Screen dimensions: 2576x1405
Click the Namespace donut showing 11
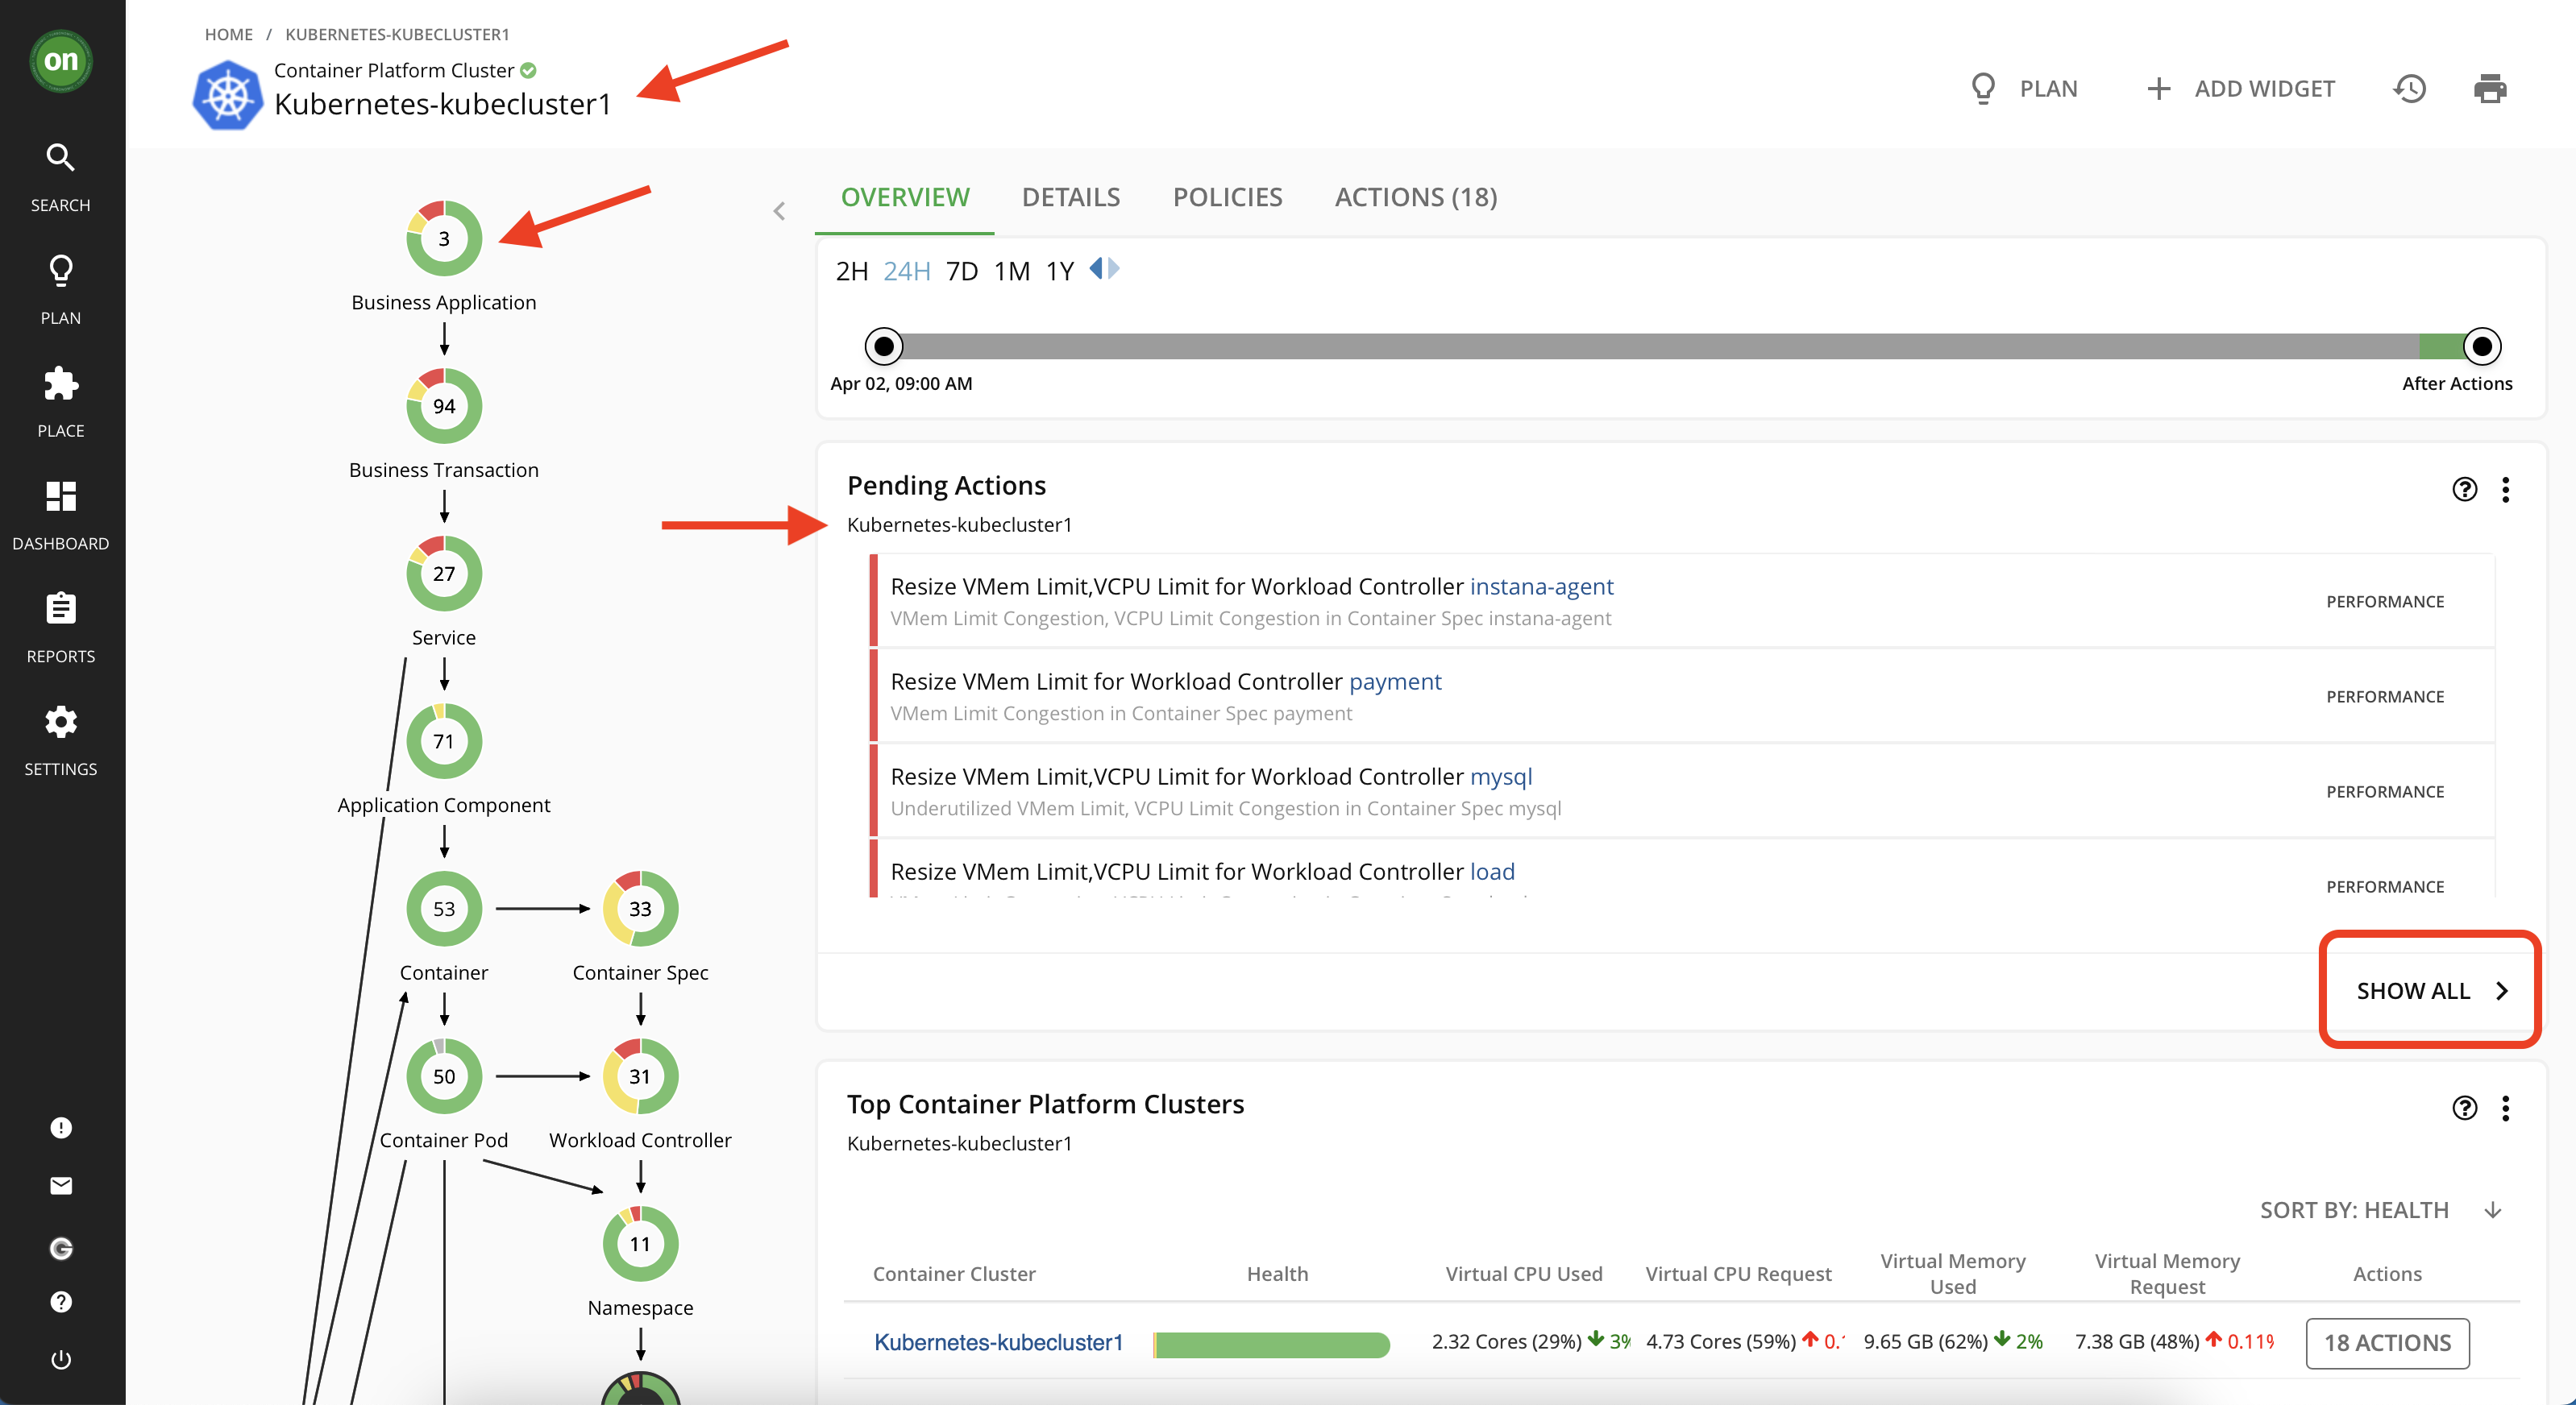pos(640,1244)
